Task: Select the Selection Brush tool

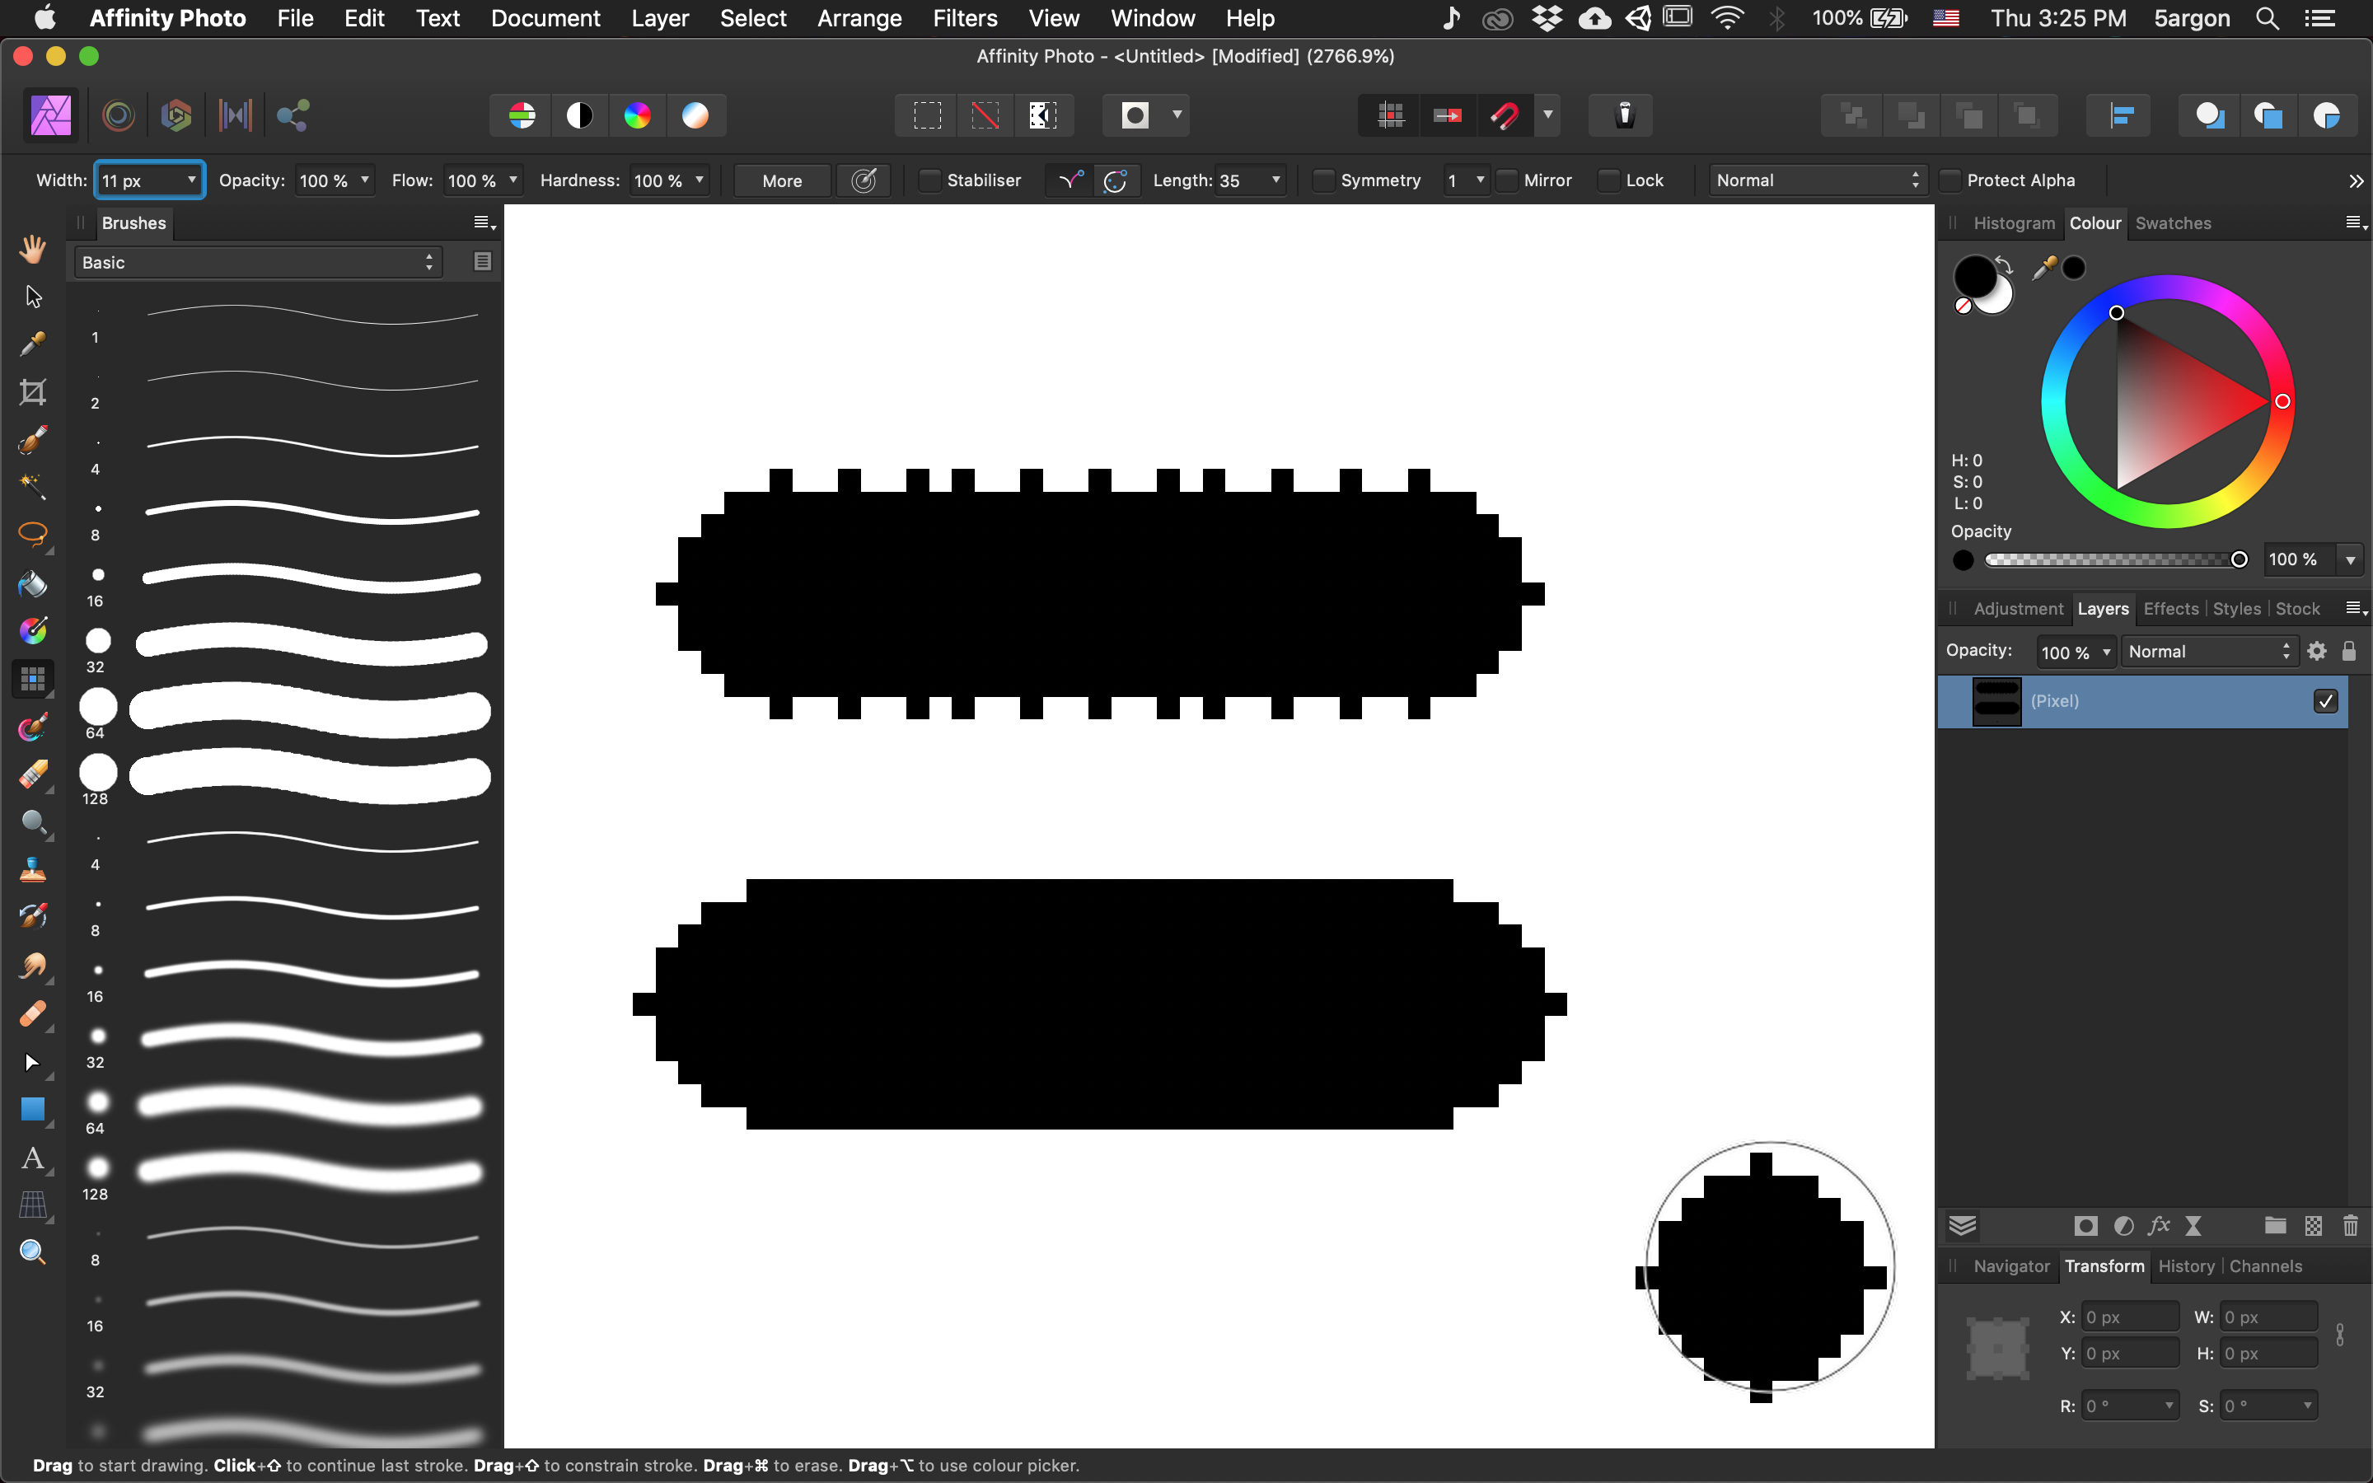Action: (32, 439)
